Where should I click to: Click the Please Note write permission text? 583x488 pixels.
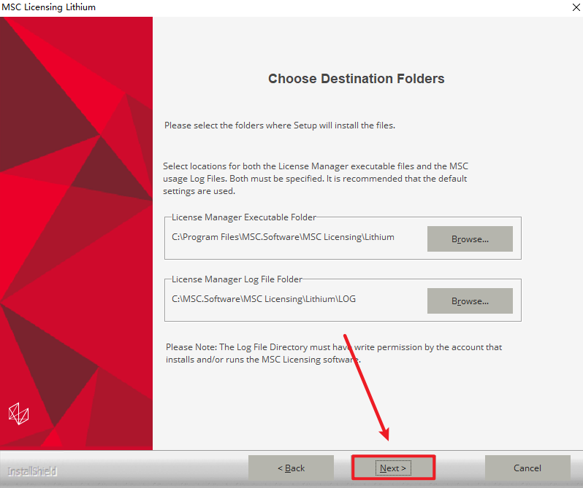coord(334,353)
